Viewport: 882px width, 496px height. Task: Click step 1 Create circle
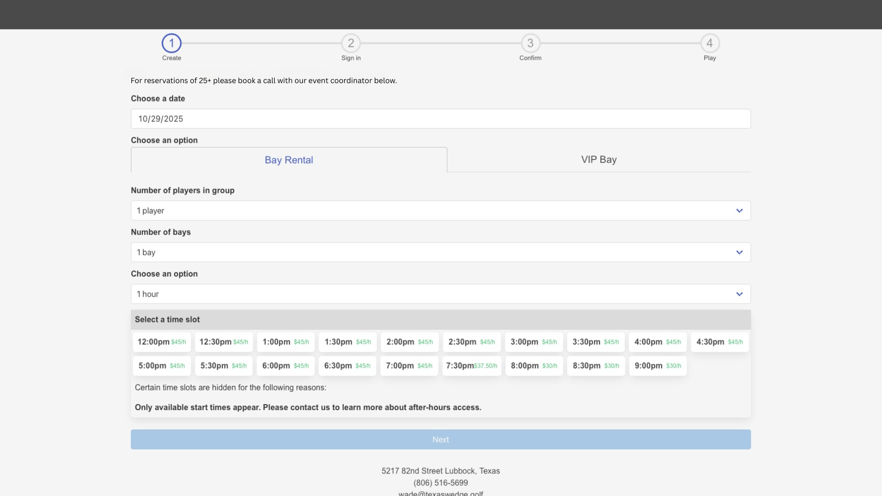coord(171,43)
